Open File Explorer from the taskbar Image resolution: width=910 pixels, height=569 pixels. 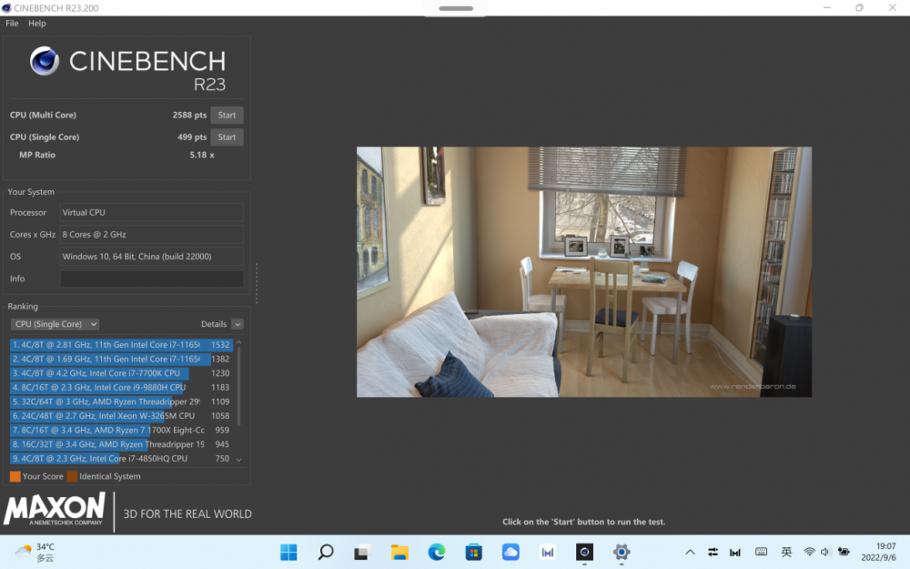pyautogui.click(x=399, y=553)
